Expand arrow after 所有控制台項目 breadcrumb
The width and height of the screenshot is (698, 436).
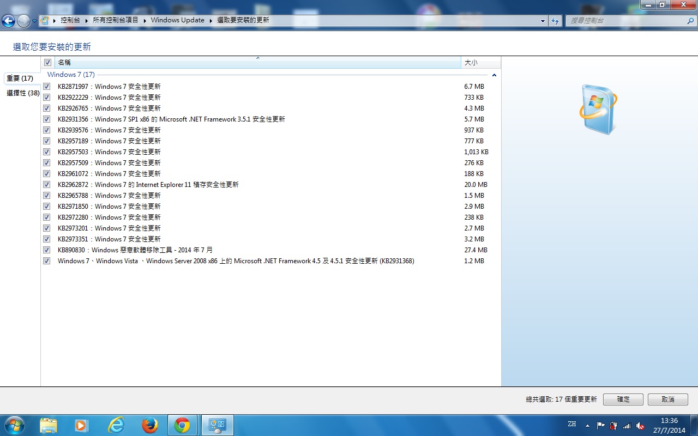point(145,20)
